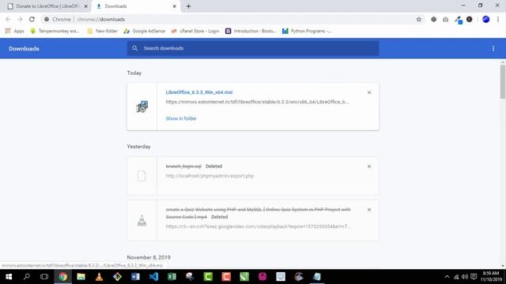Click the page vertical scrollbar thumb
Screen dimensions: 506x284
click(x=503, y=82)
